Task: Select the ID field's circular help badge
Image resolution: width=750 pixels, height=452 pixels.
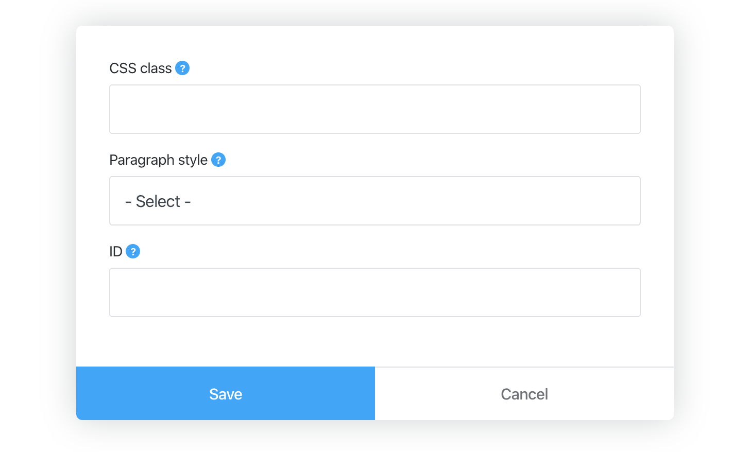Action: [133, 251]
